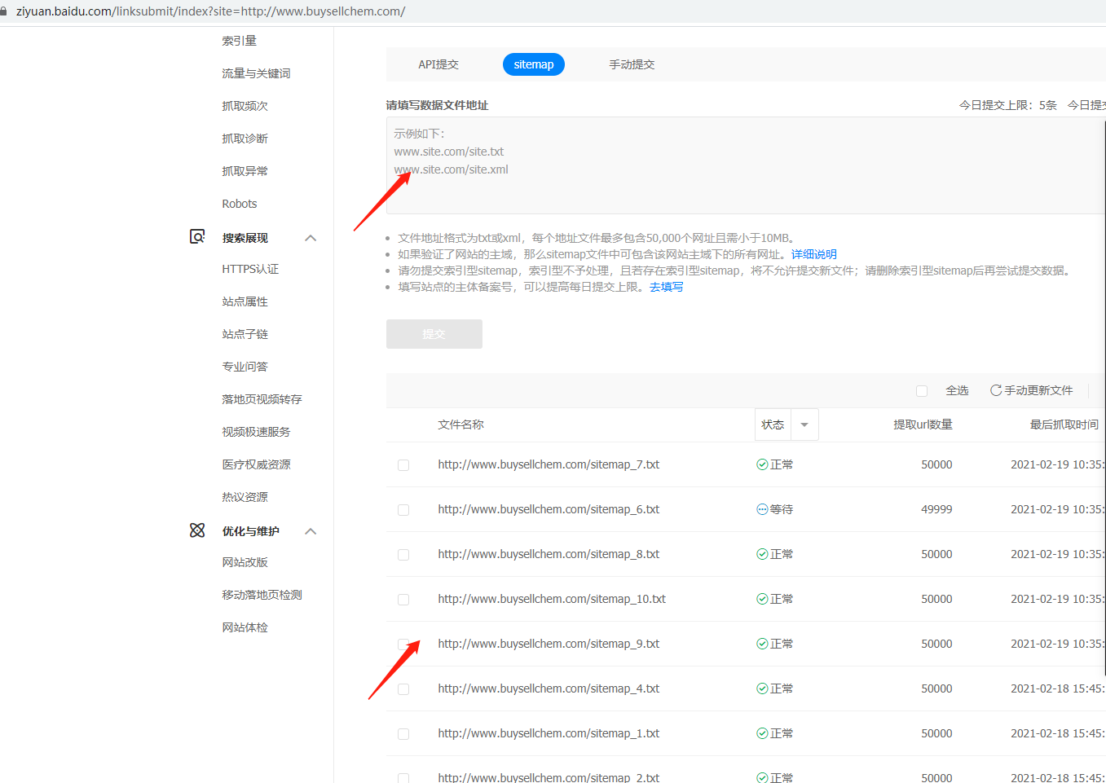The height and width of the screenshot is (783, 1106).
Task: Open 抓取诊断 in the sidebar
Action: point(245,139)
